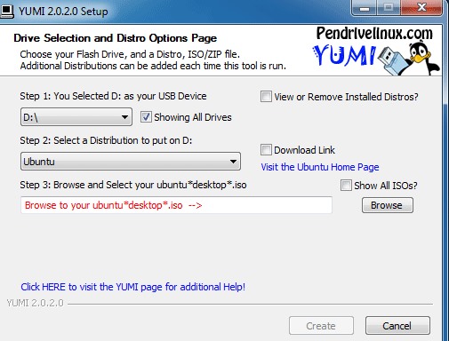This screenshot has height=341, width=449.
Task: Click the ISO path field reading Browse to your ubuntu
Action: coord(176,205)
